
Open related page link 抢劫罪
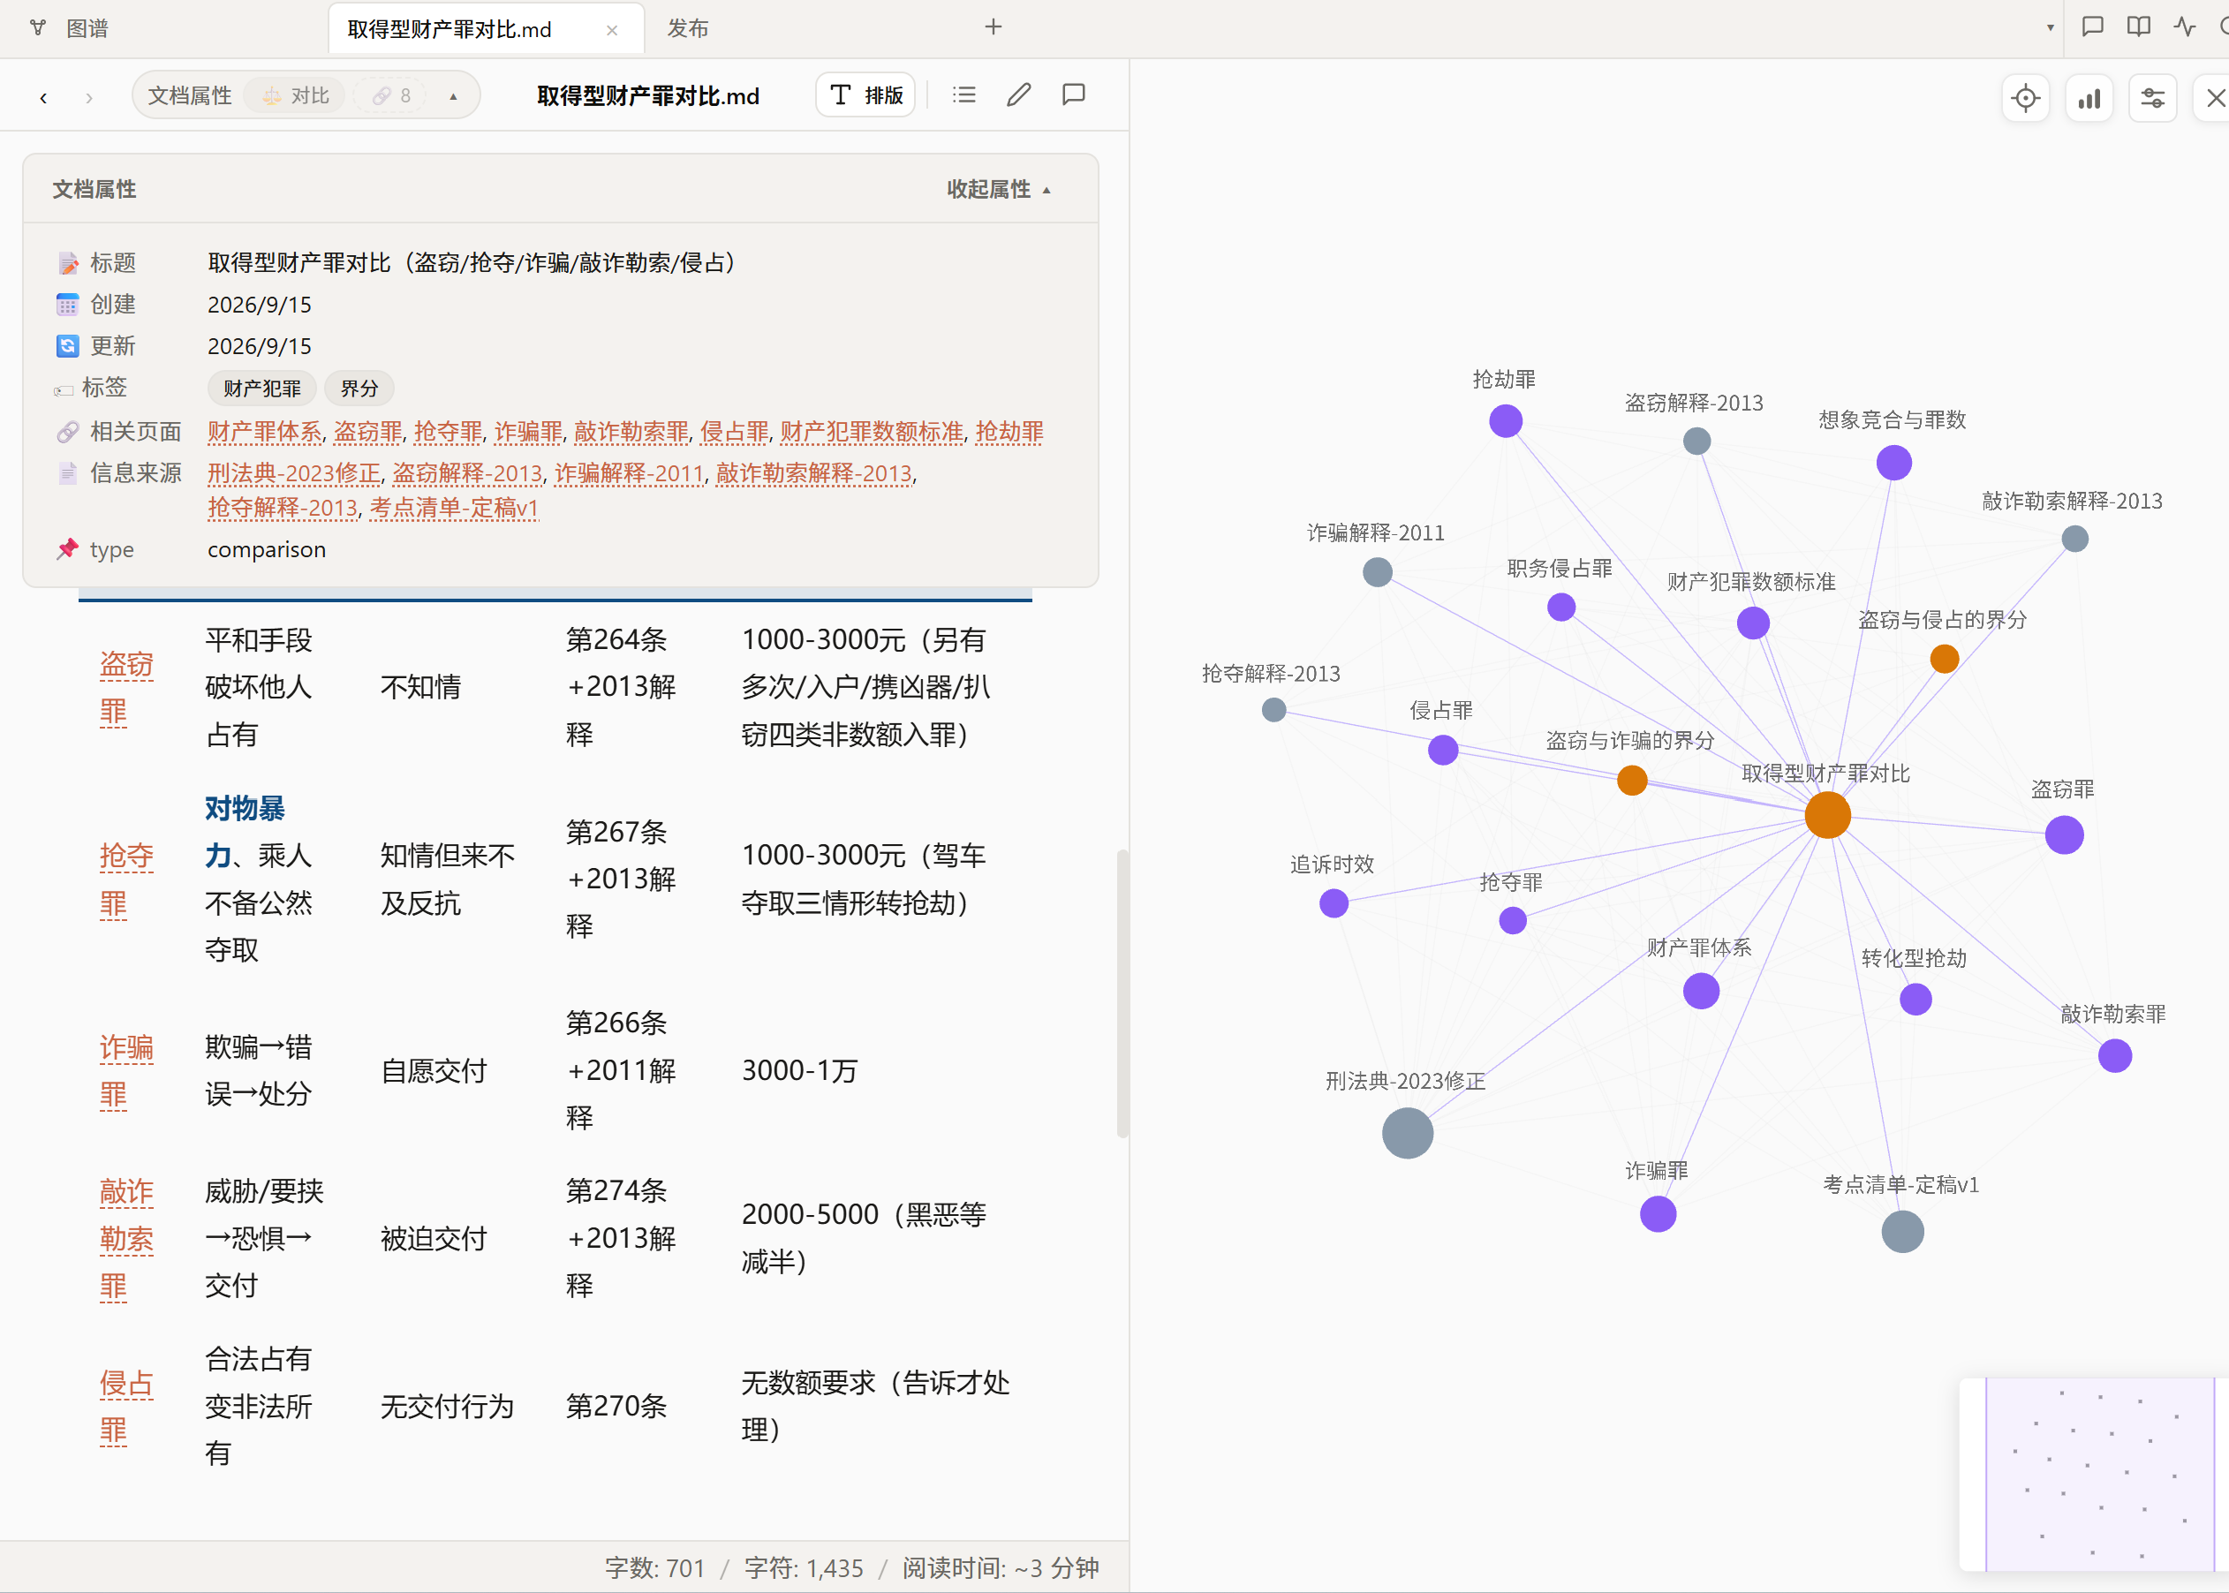(1009, 432)
